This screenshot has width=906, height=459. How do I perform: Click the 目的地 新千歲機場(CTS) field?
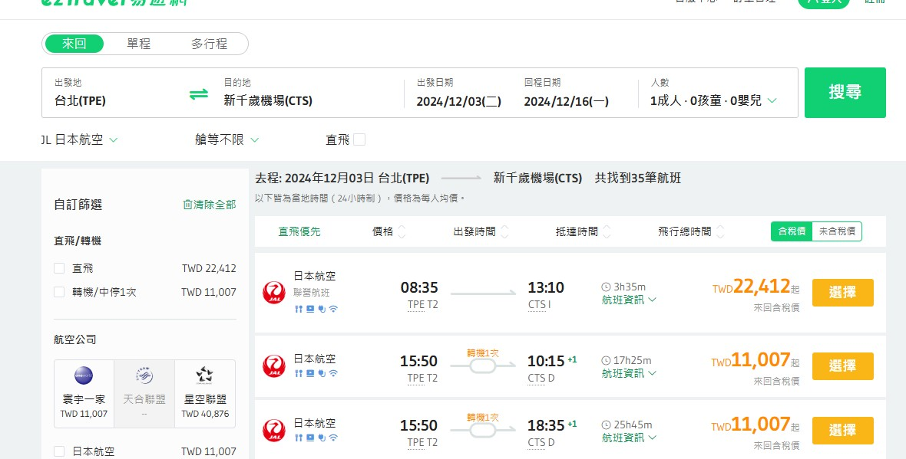pos(309,92)
